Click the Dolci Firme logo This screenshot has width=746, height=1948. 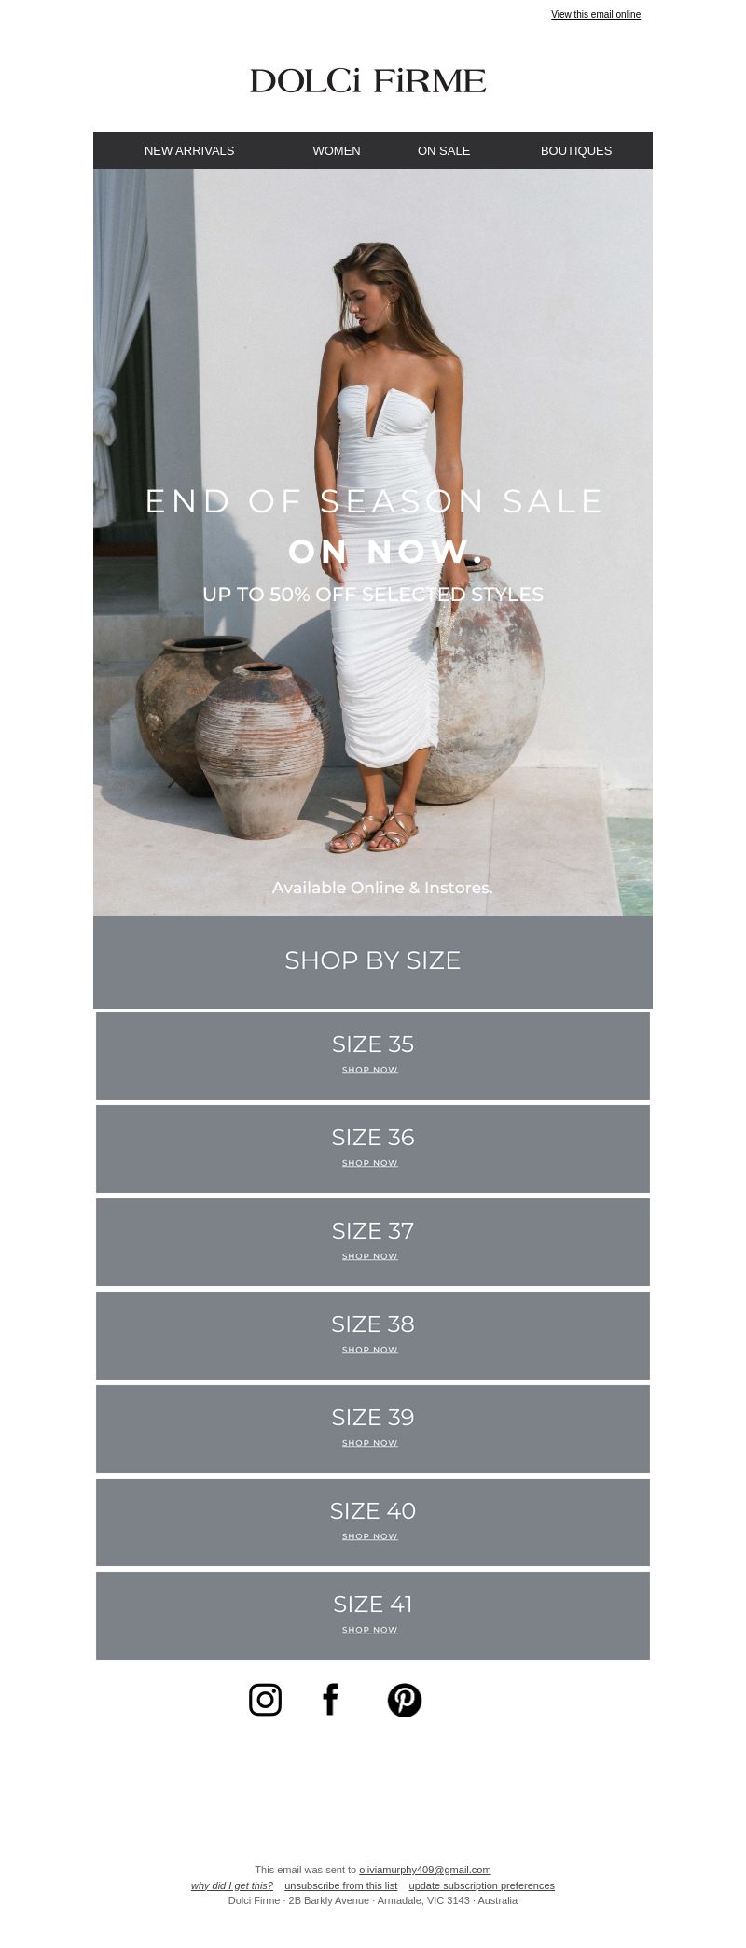[x=368, y=81]
